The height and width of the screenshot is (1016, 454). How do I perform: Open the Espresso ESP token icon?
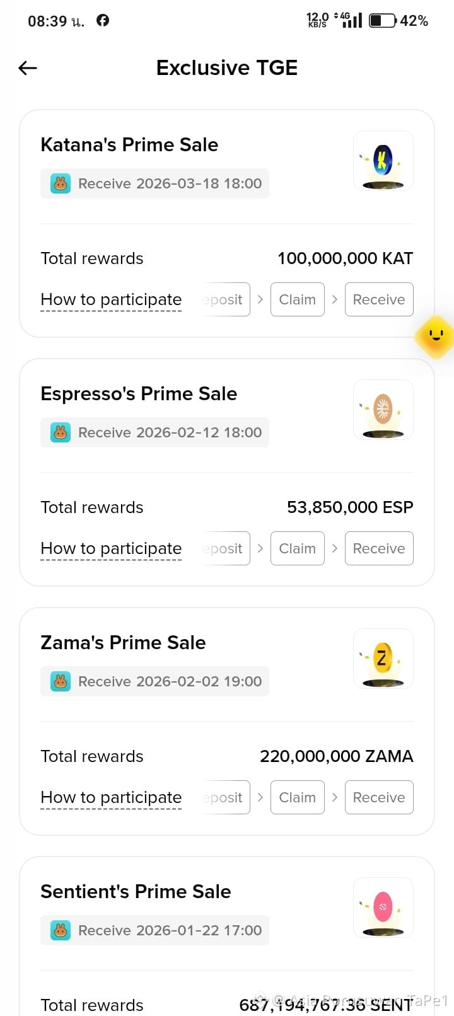tap(383, 410)
